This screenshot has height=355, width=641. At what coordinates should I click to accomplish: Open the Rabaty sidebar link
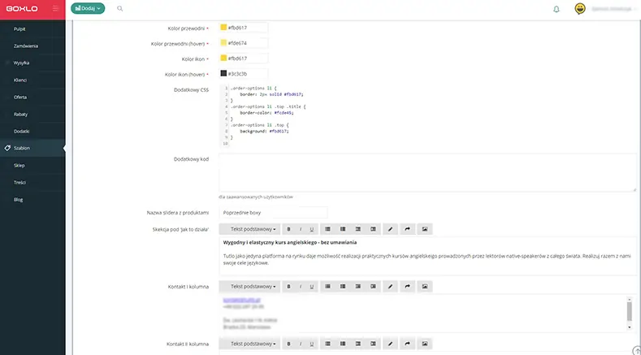pyautogui.click(x=21, y=114)
